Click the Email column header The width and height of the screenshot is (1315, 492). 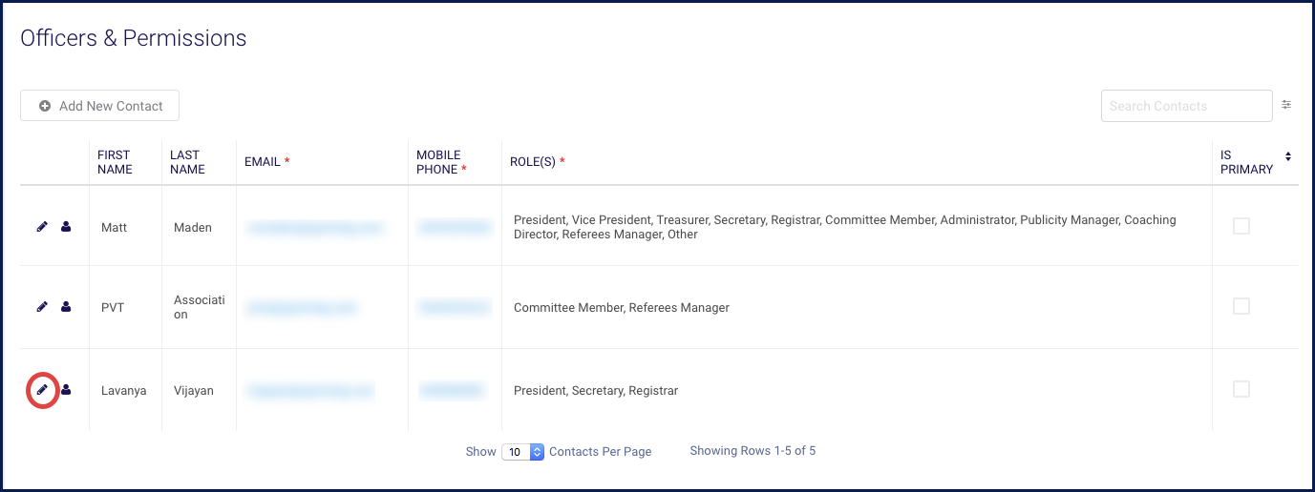pyautogui.click(x=266, y=162)
